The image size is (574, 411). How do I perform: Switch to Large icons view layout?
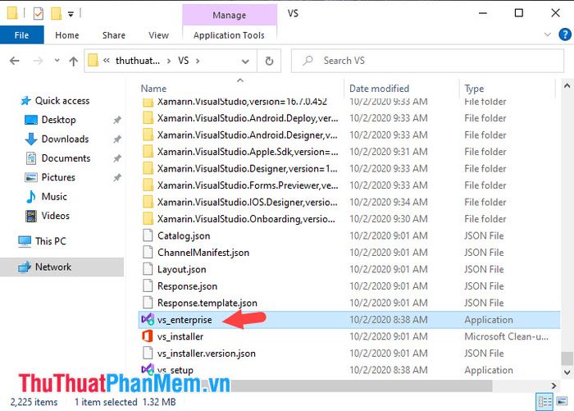[563, 402]
